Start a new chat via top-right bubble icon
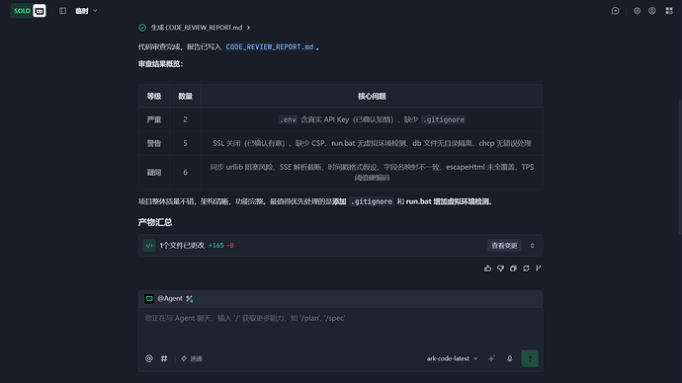 click(x=615, y=11)
